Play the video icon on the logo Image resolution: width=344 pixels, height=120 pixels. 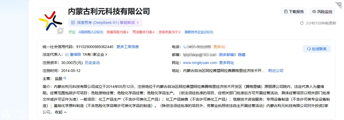(x=60, y=31)
